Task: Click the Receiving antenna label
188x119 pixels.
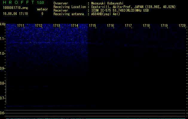Action: click(69, 14)
